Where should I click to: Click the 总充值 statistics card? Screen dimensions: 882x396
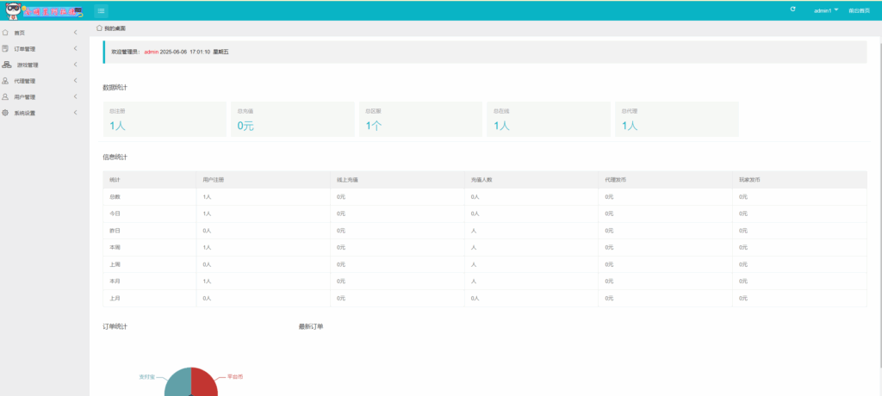[x=294, y=119]
